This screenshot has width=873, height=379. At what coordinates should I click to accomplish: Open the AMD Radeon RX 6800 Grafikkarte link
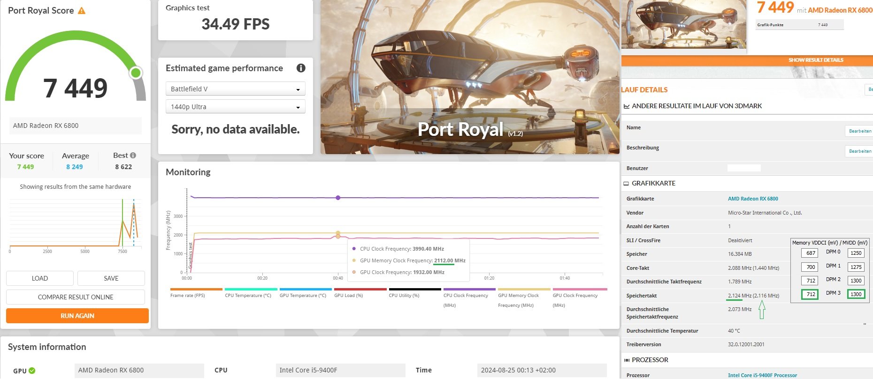(x=753, y=199)
